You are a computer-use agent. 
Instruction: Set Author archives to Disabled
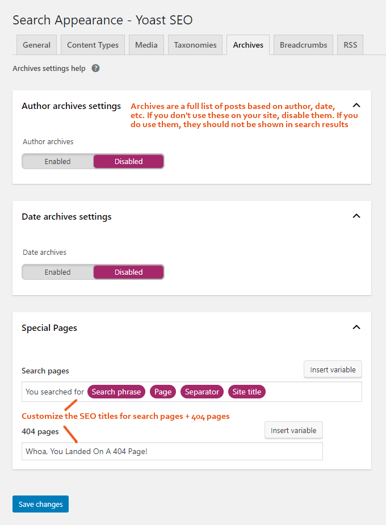(128, 161)
